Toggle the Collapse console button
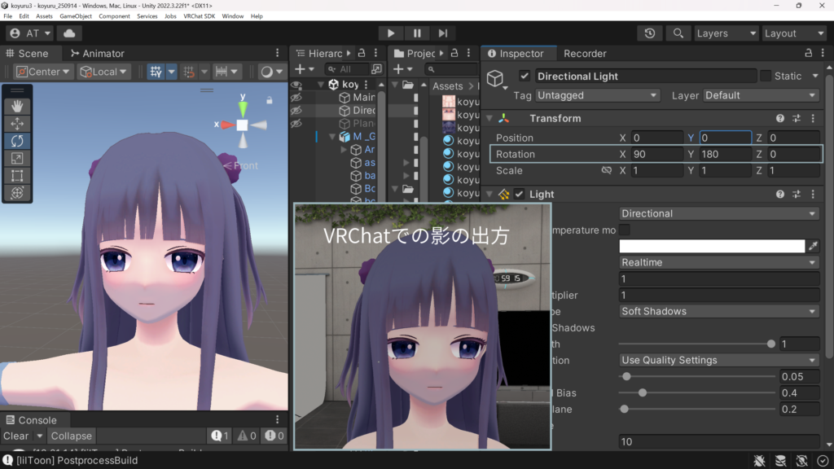This screenshot has height=469, width=834. pos(72,436)
